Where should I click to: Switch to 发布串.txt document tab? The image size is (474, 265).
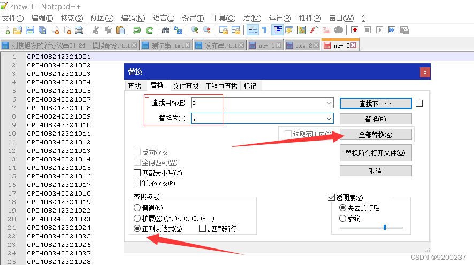point(220,45)
